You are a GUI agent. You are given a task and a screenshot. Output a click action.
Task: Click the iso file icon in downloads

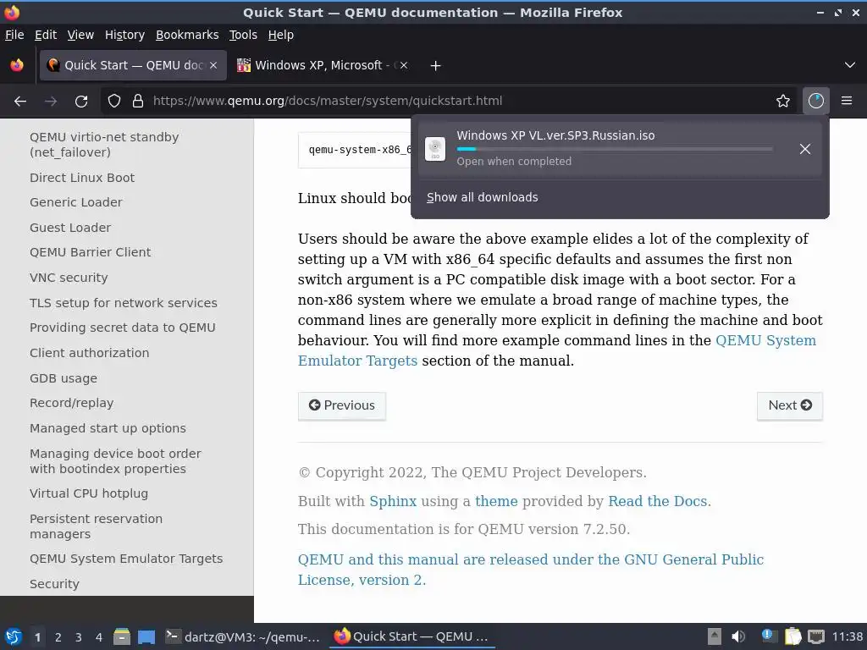[435, 149]
